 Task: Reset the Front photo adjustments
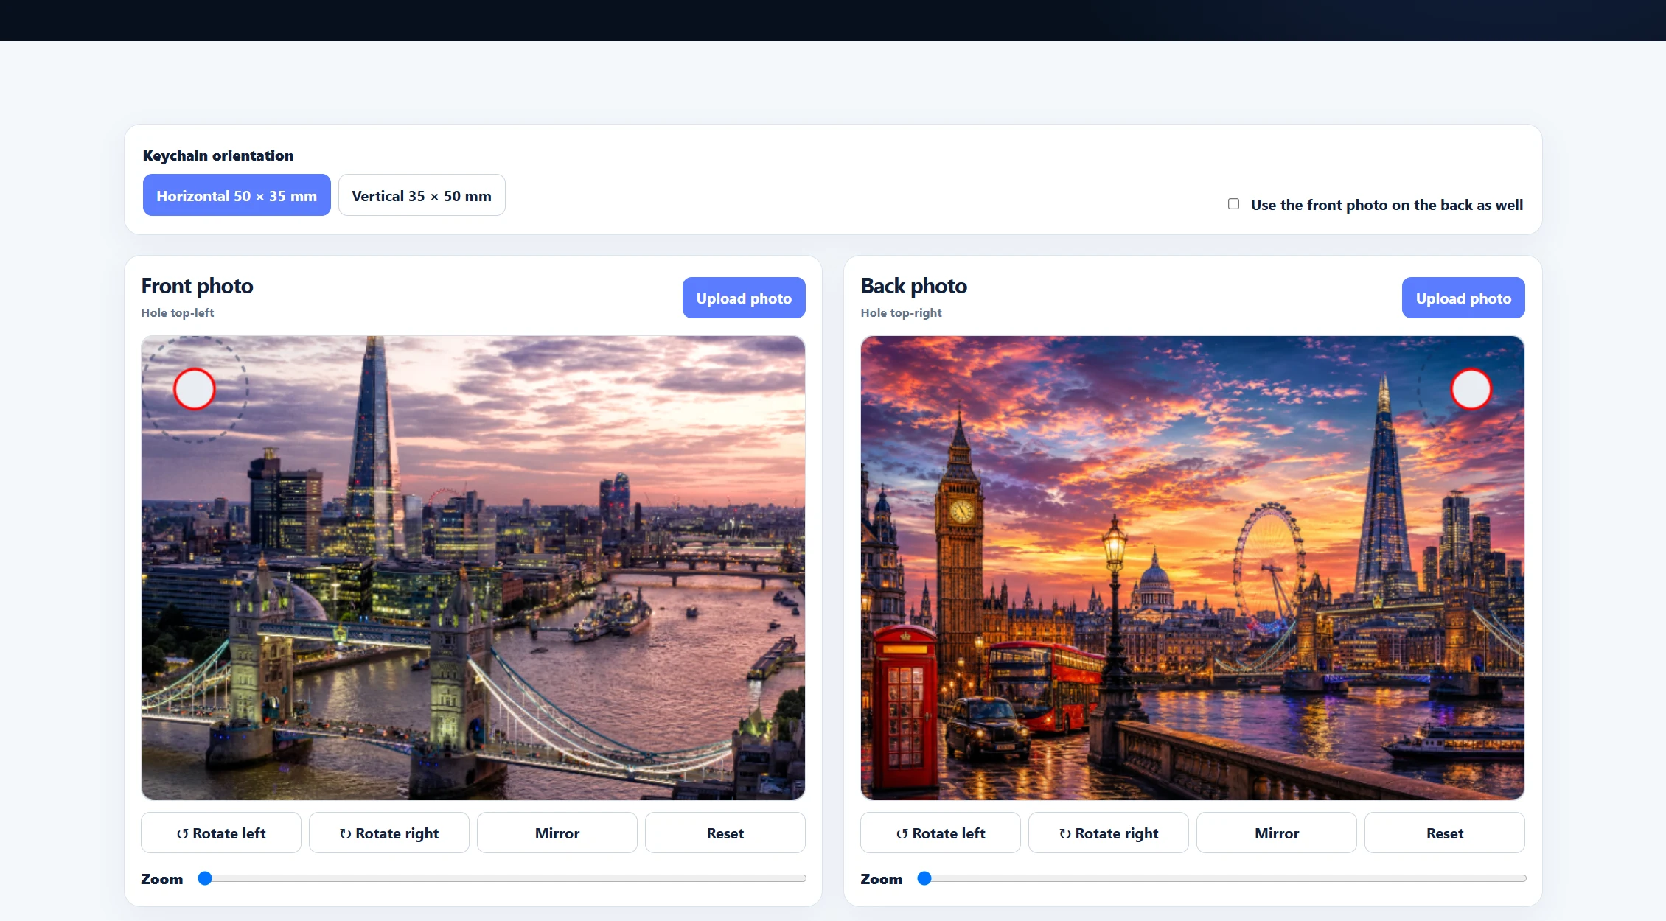click(725, 833)
